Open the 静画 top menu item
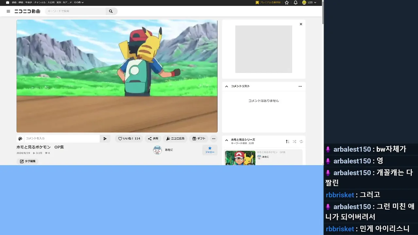The width and height of the screenshot is (418, 235). click(21, 2)
